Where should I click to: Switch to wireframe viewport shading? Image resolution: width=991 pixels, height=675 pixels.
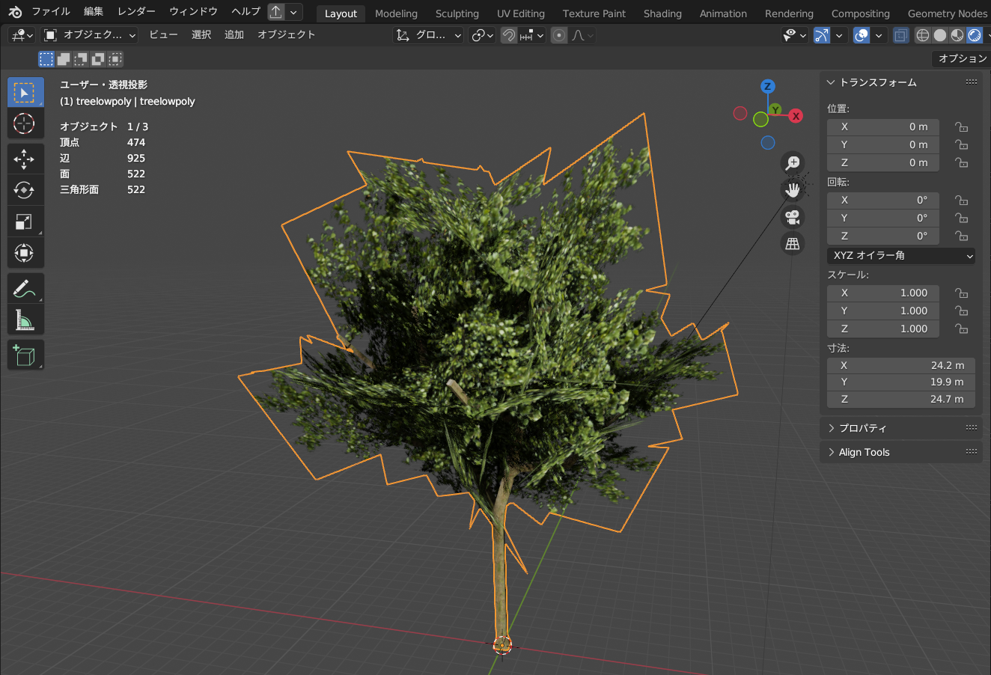tap(922, 34)
